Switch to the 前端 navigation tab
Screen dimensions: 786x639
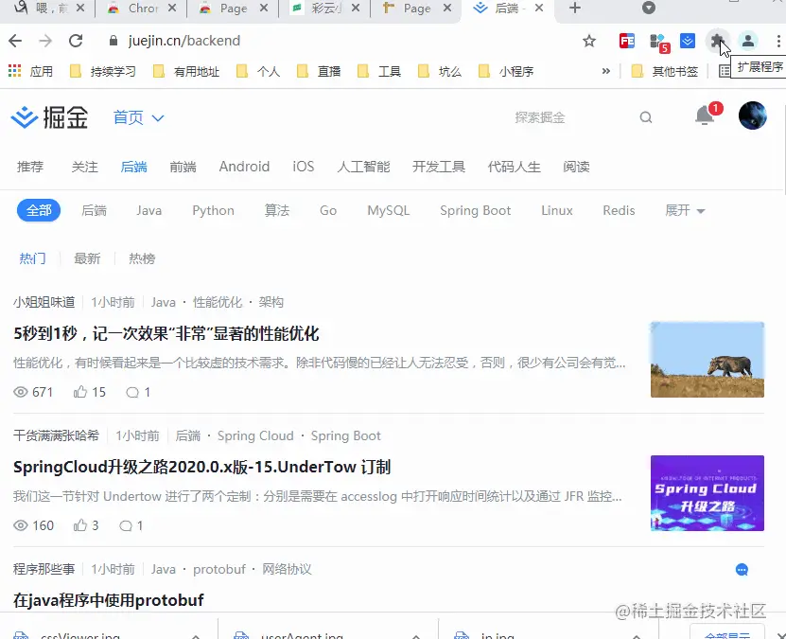pos(183,166)
